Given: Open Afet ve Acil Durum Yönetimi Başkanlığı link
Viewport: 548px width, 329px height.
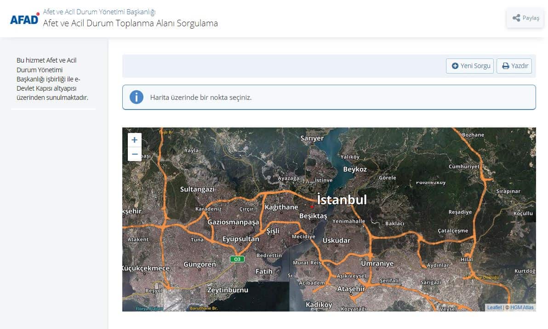Looking at the screenshot, I should coord(99,12).
